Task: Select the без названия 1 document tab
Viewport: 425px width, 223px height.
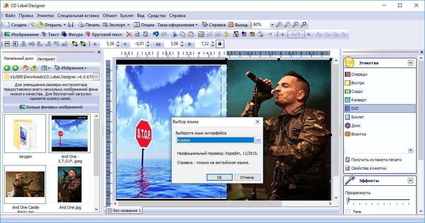Action: 124,210
